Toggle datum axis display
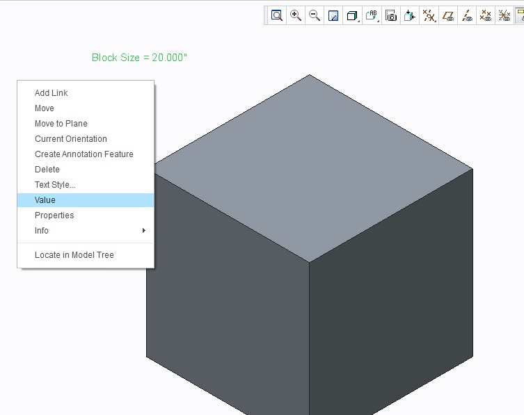Image resolution: width=524 pixels, height=415 pixels. (x=467, y=15)
